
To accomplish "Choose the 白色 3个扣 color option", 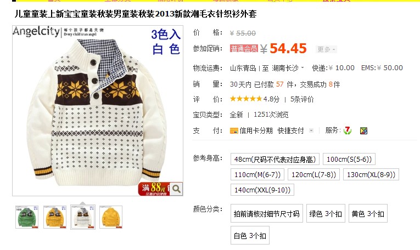I will (x=250, y=235).
